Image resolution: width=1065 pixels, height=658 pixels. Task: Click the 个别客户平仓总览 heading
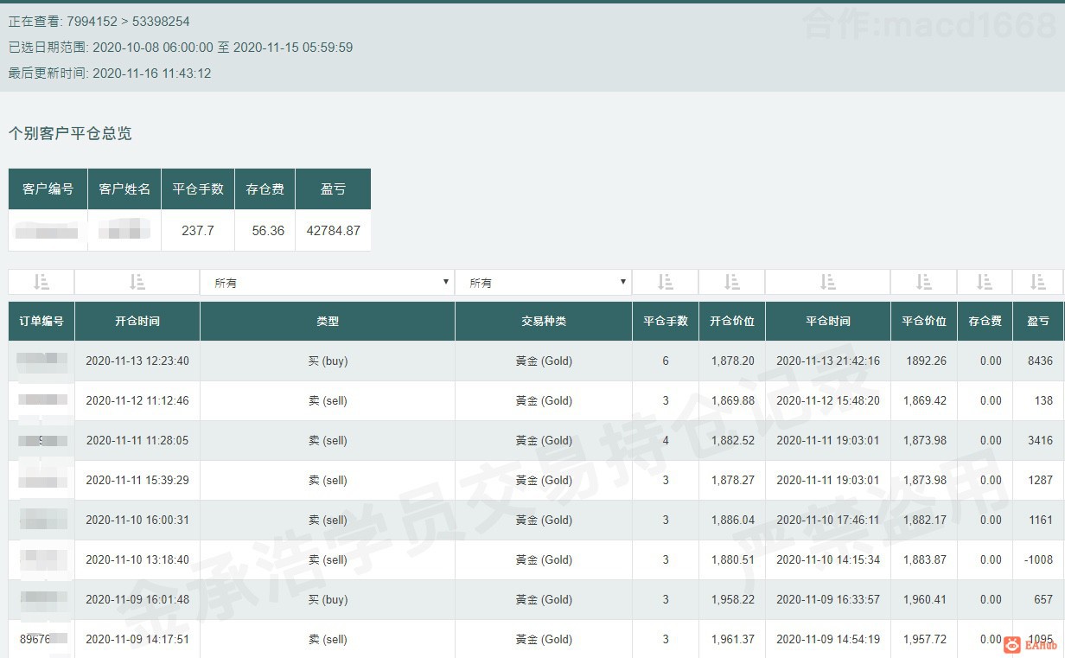point(70,134)
